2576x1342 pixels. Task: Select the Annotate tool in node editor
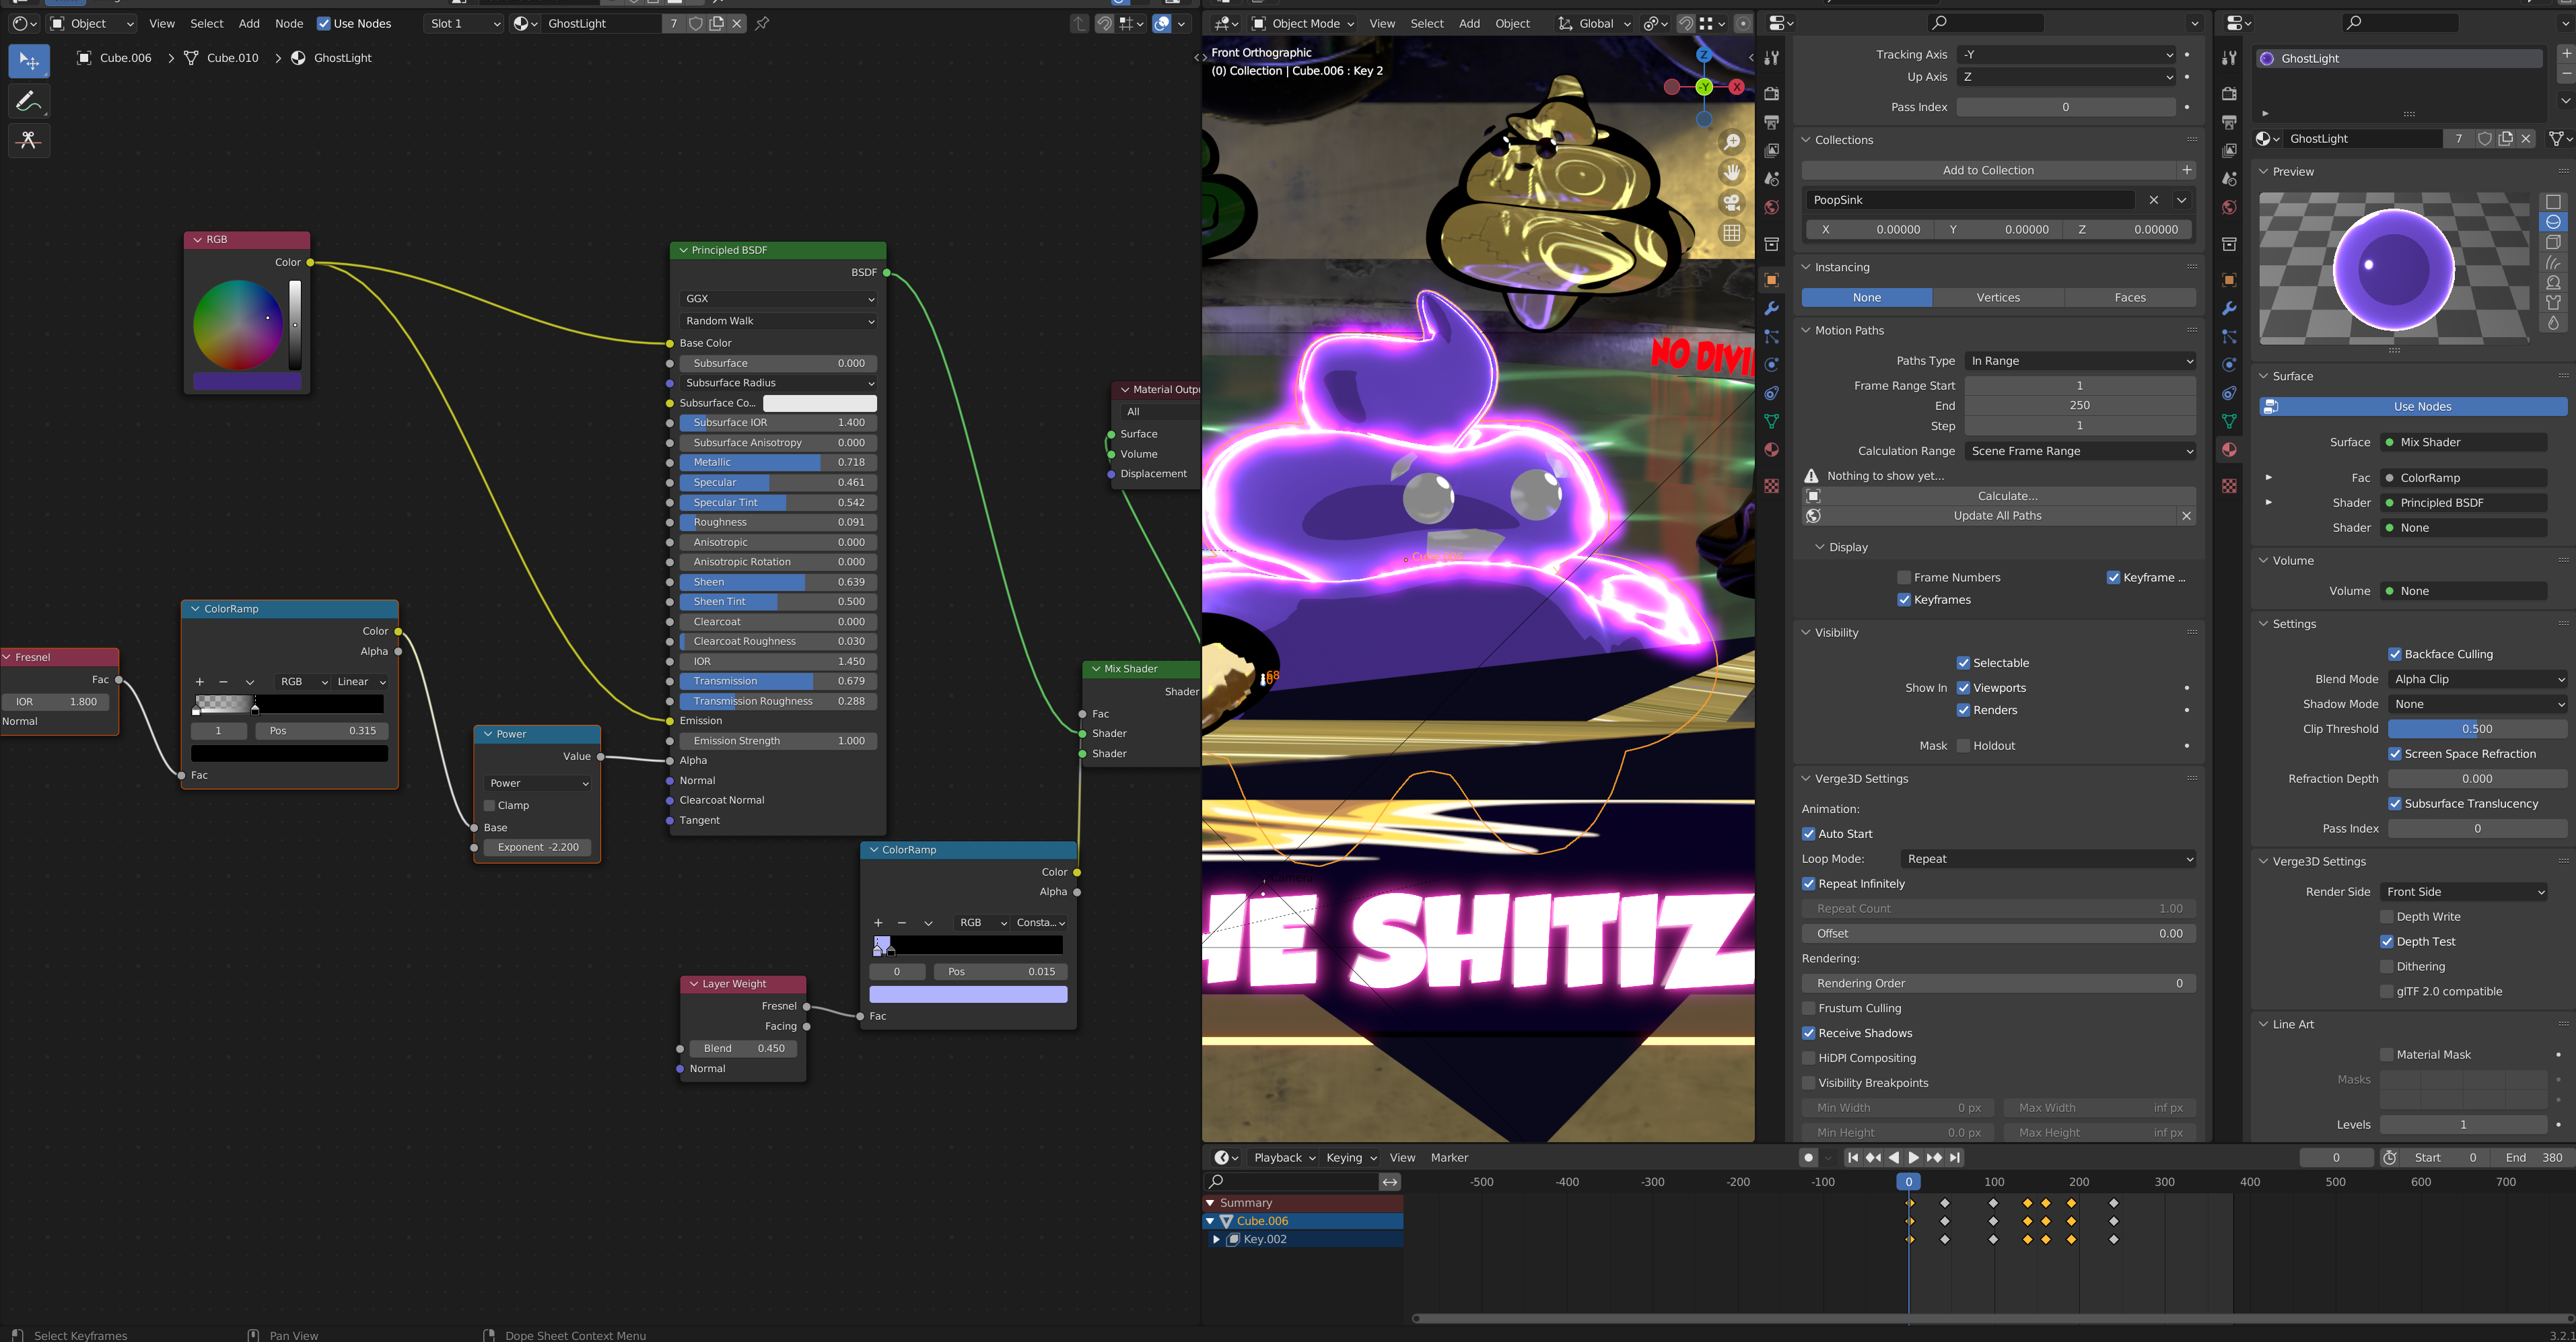pyautogui.click(x=29, y=101)
